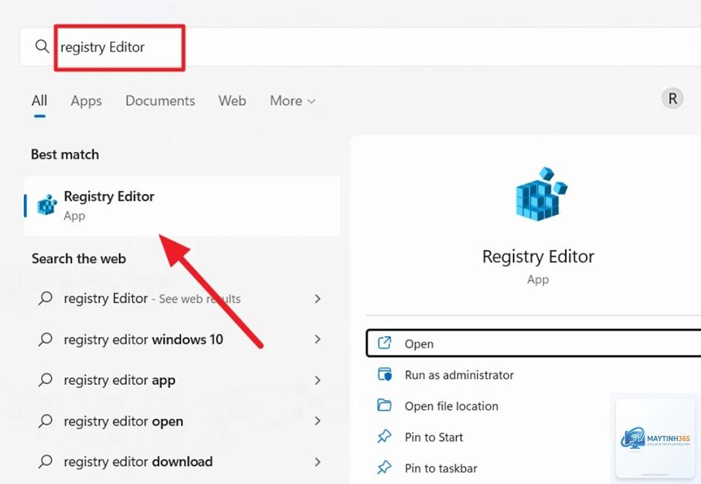Click search icon beside 'registry editor windows 10'

[x=45, y=339]
